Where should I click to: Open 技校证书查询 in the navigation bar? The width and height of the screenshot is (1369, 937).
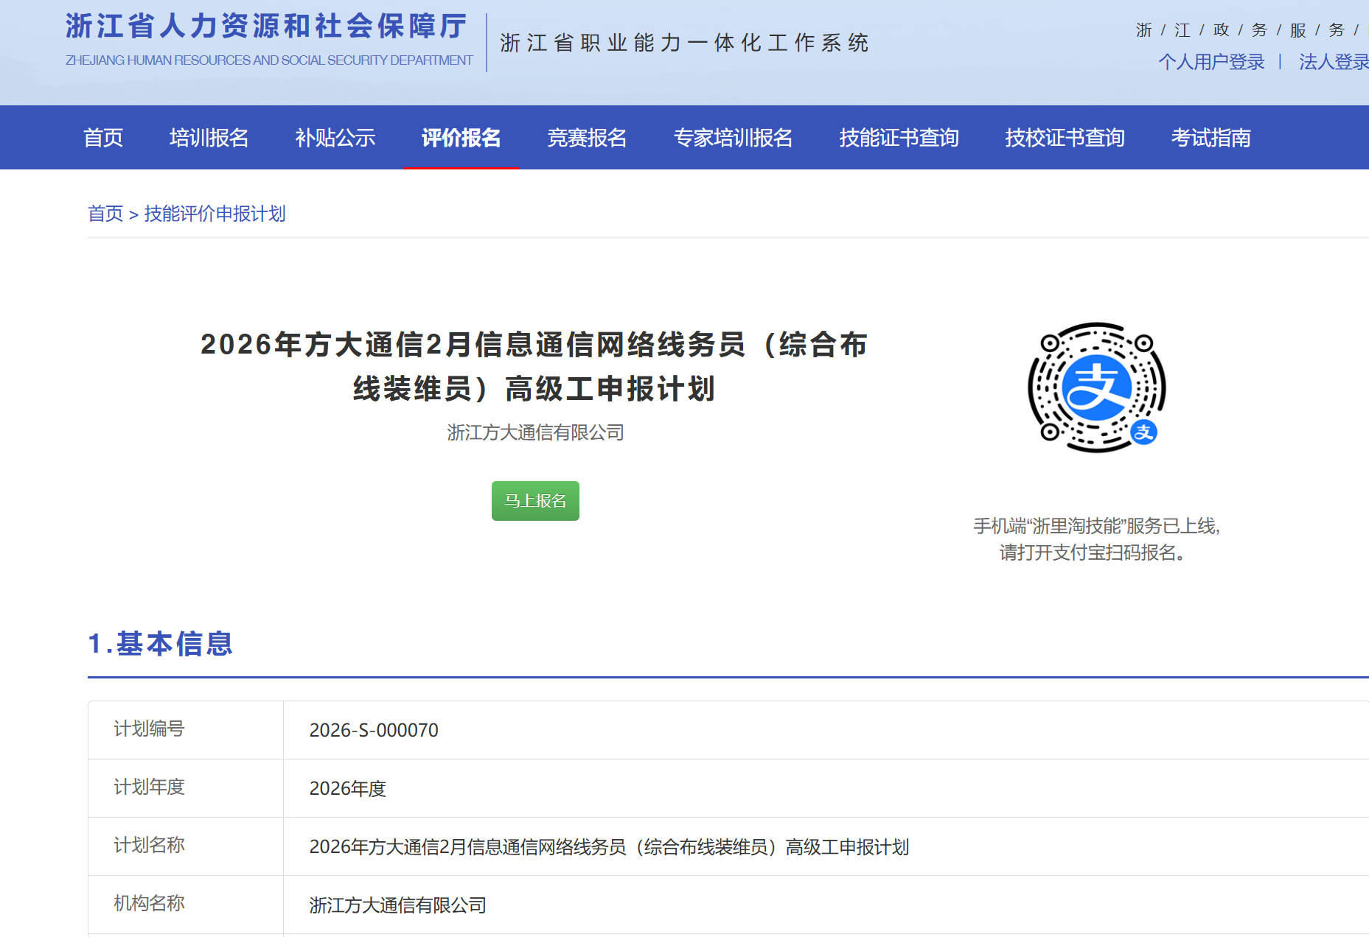pos(1065,138)
